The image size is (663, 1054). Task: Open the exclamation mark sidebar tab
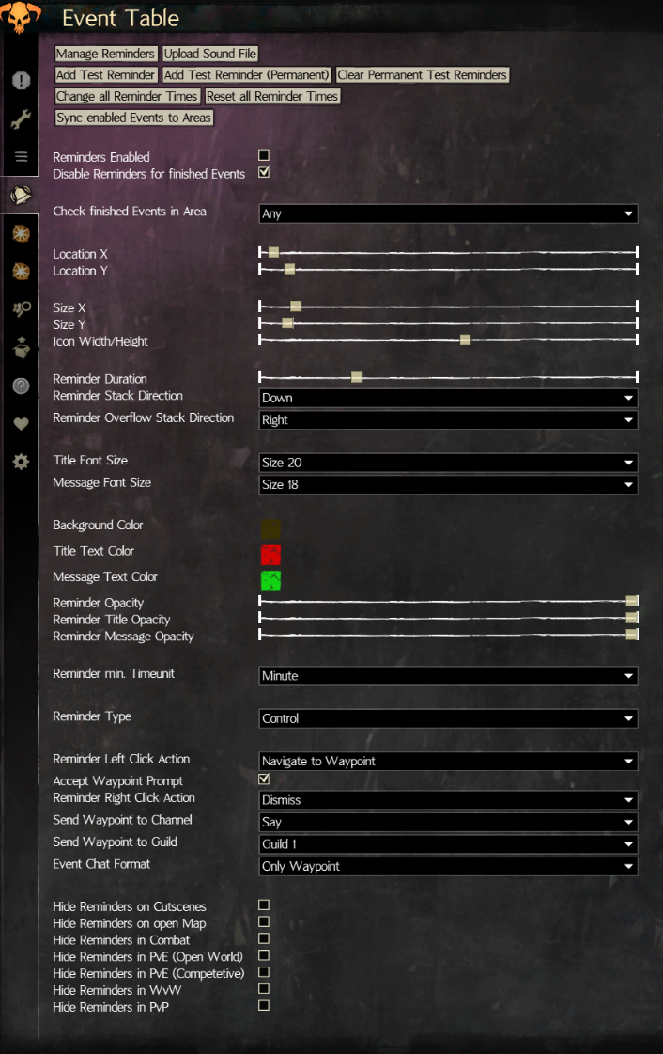tap(21, 81)
